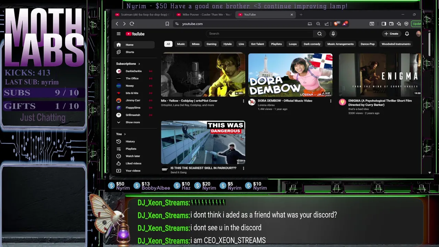
Task: Click the Create button
Action: click(391, 34)
